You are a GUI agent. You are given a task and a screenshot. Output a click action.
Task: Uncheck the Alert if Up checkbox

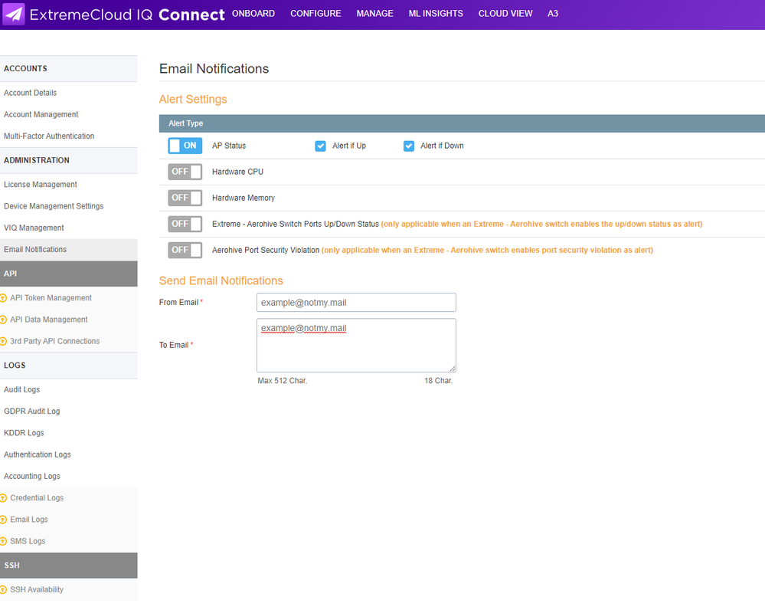[321, 146]
